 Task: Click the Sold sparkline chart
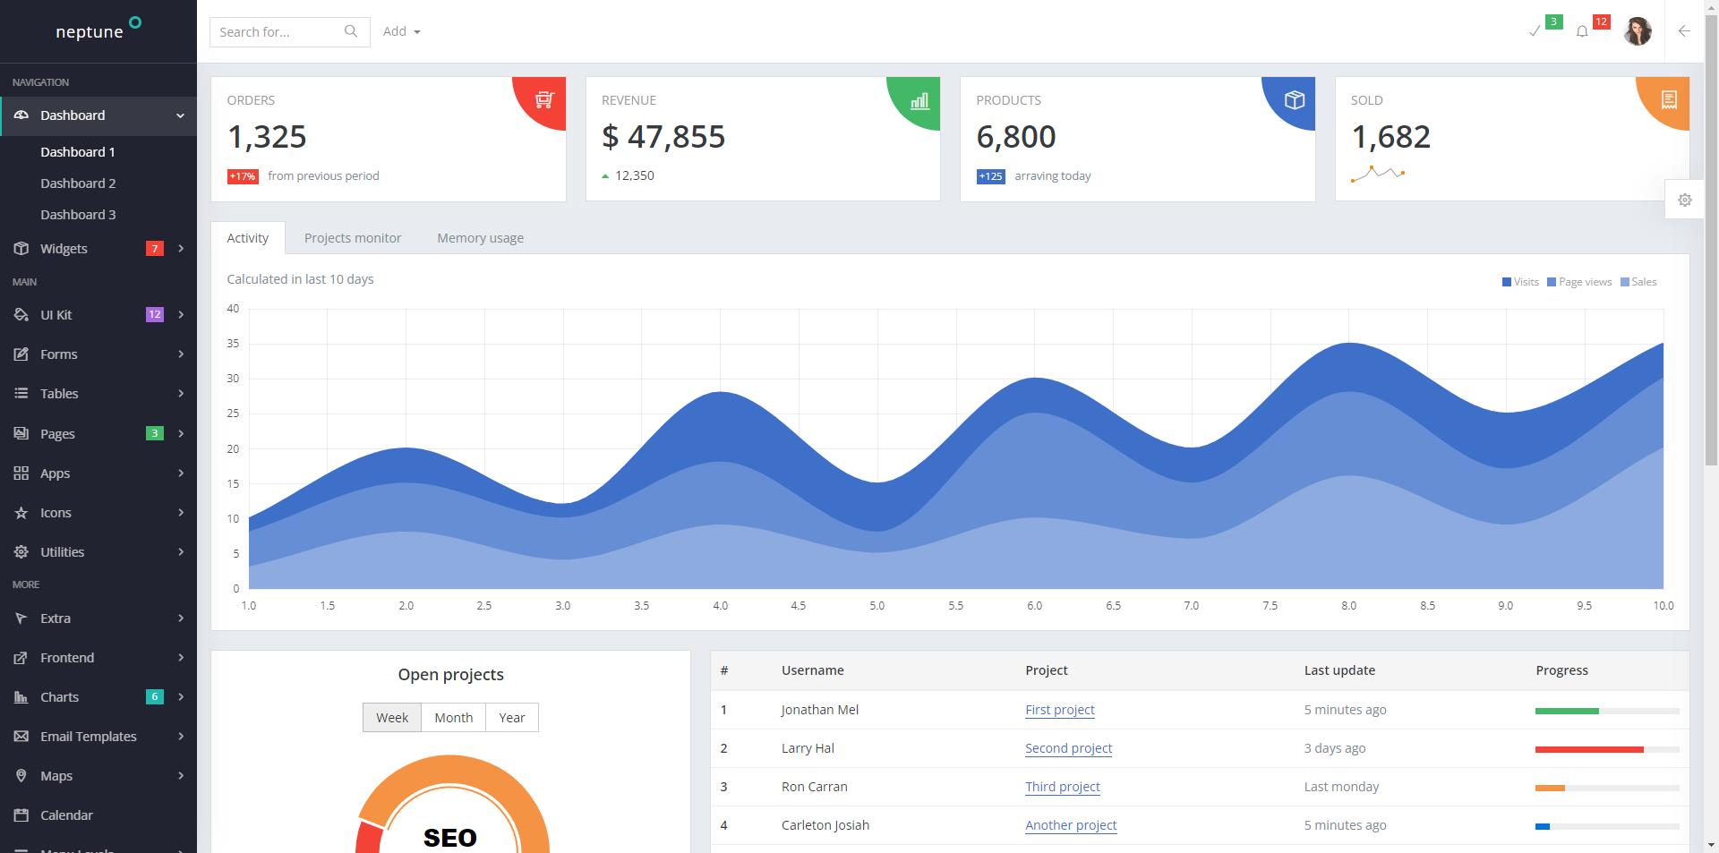1378,174
